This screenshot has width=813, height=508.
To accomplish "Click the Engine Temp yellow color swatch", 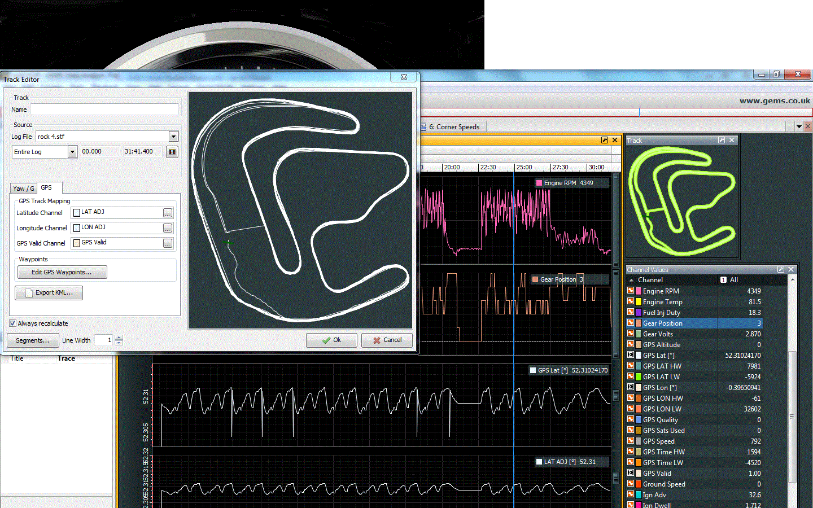I will (639, 302).
